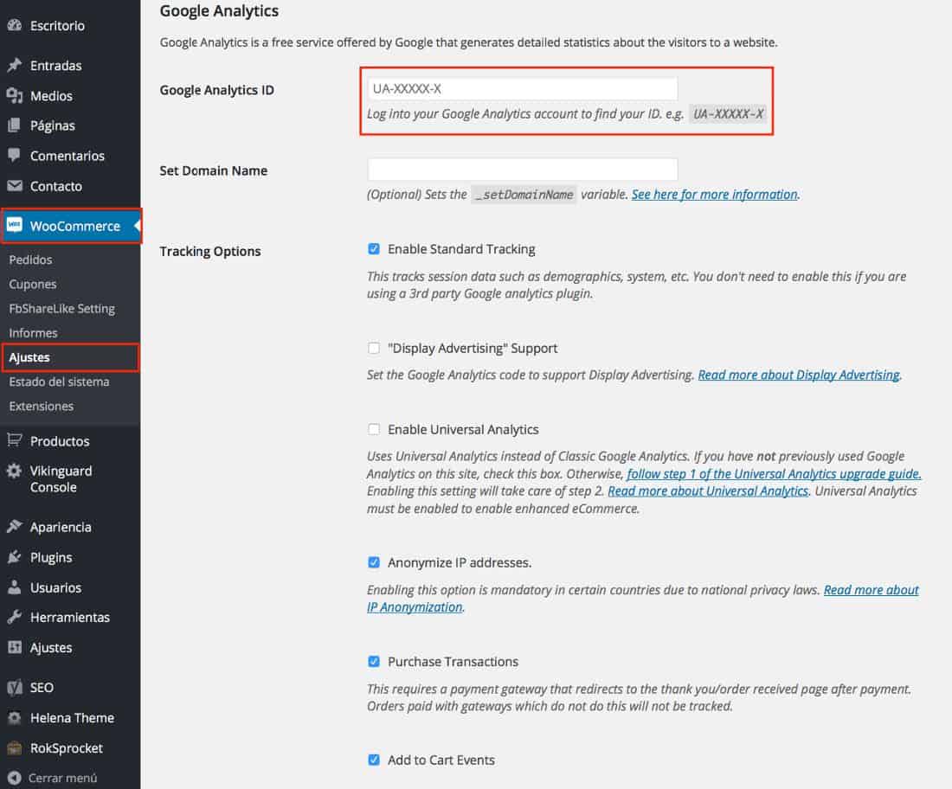952x789 pixels.
Task: Focus the Google Analytics ID field
Action: tap(523, 88)
